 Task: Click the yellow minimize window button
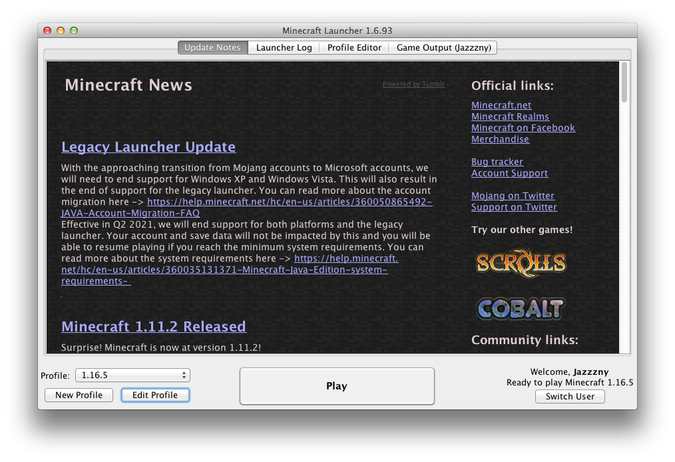tap(61, 31)
